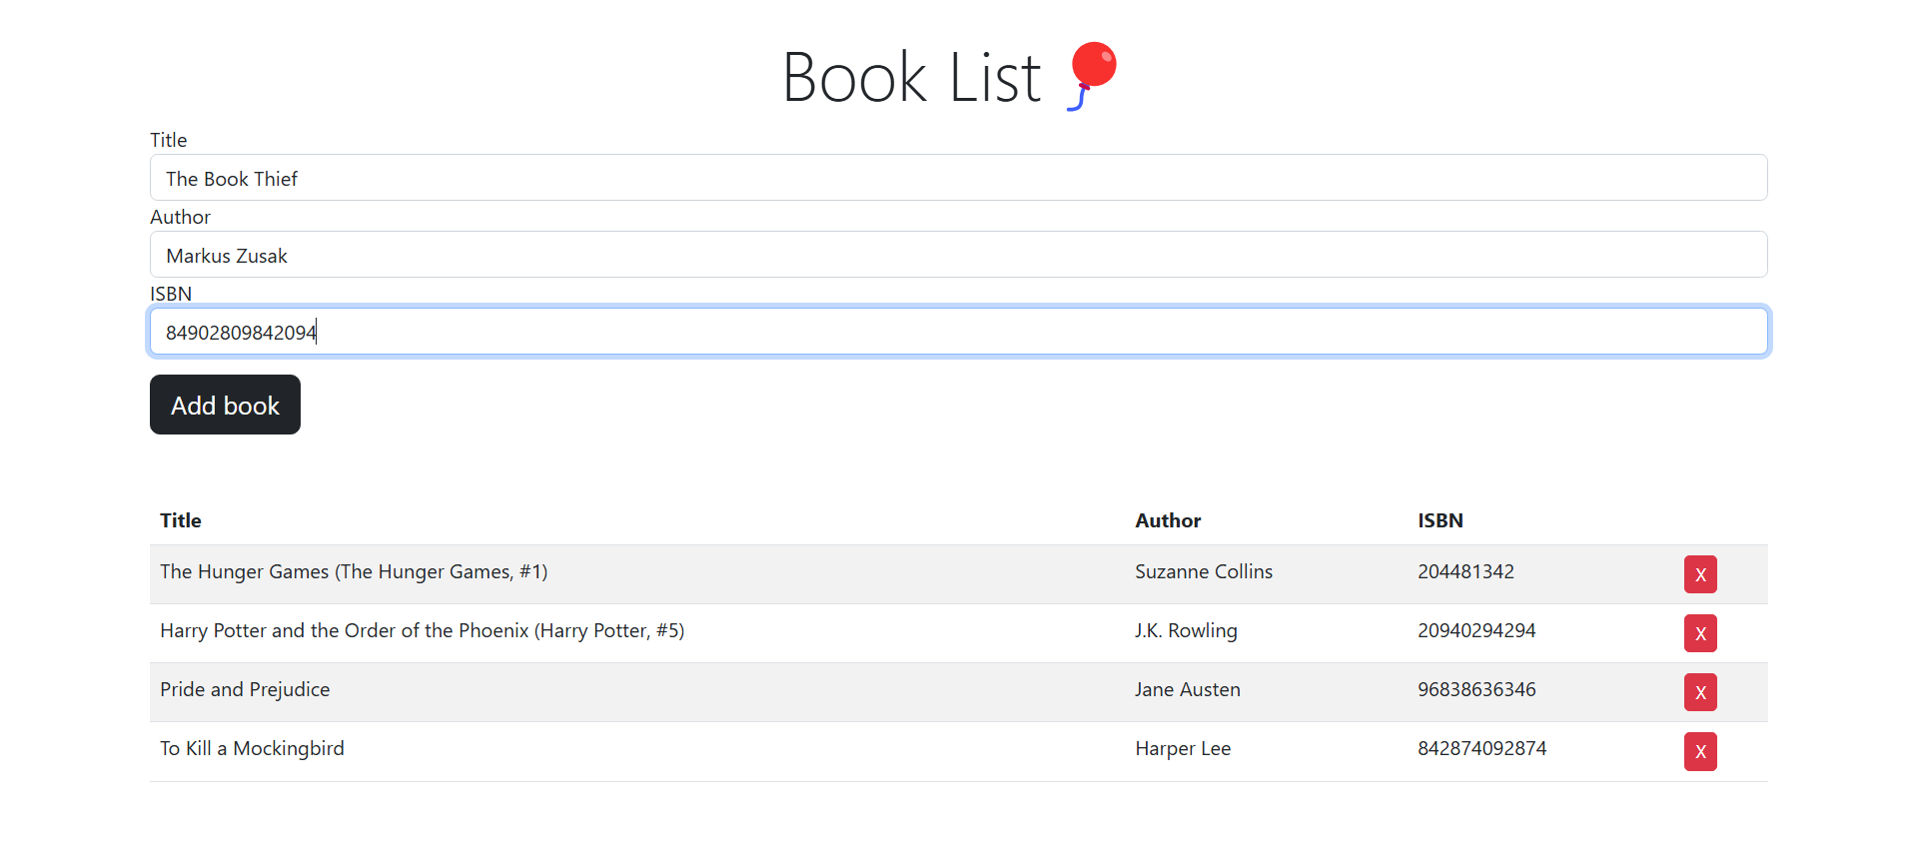Screen dimensions: 1918x868
Task: Click into the ISBN input field
Action: click(x=959, y=332)
